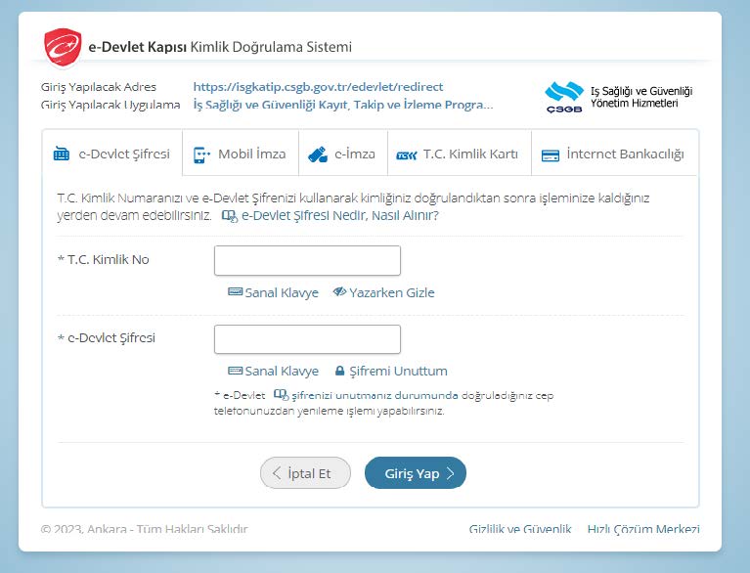Click the help icon in the password reminder note

281,395
